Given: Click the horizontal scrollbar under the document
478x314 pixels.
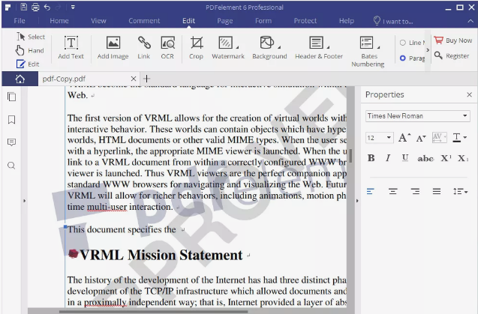Looking at the screenshot, I should click(x=153, y=311).
